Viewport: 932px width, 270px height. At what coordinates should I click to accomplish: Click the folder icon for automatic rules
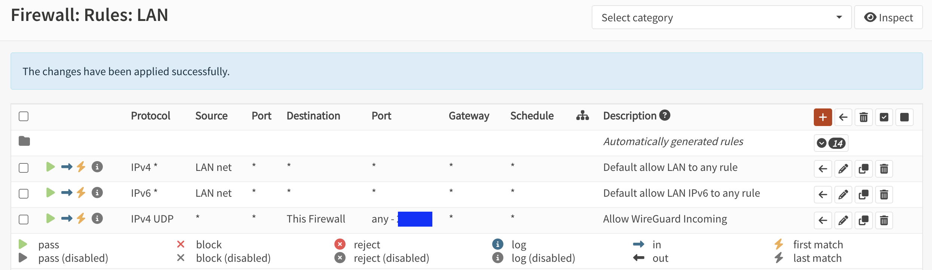coord(24,141)
